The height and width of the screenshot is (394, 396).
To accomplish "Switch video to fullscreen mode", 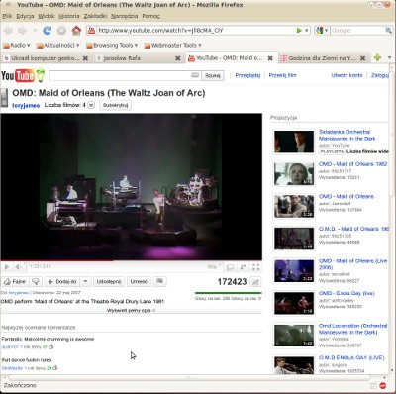I will point(256,267).
